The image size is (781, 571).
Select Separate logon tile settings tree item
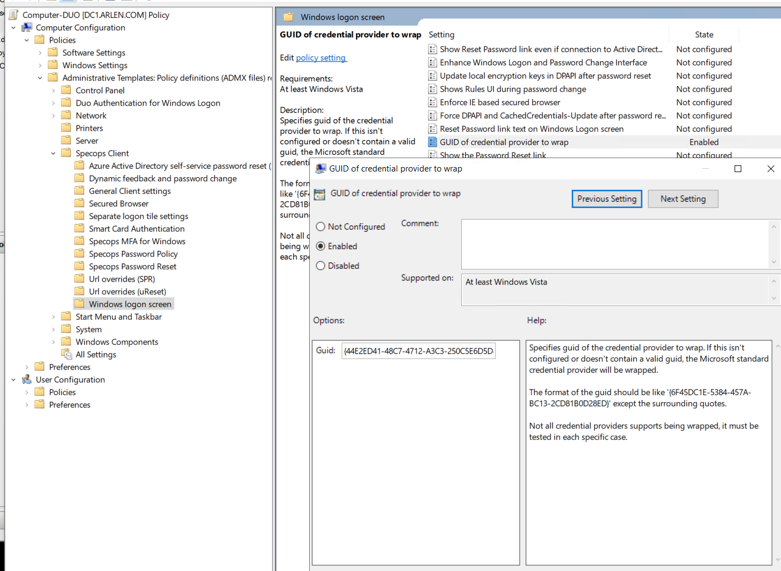(138, 216)
